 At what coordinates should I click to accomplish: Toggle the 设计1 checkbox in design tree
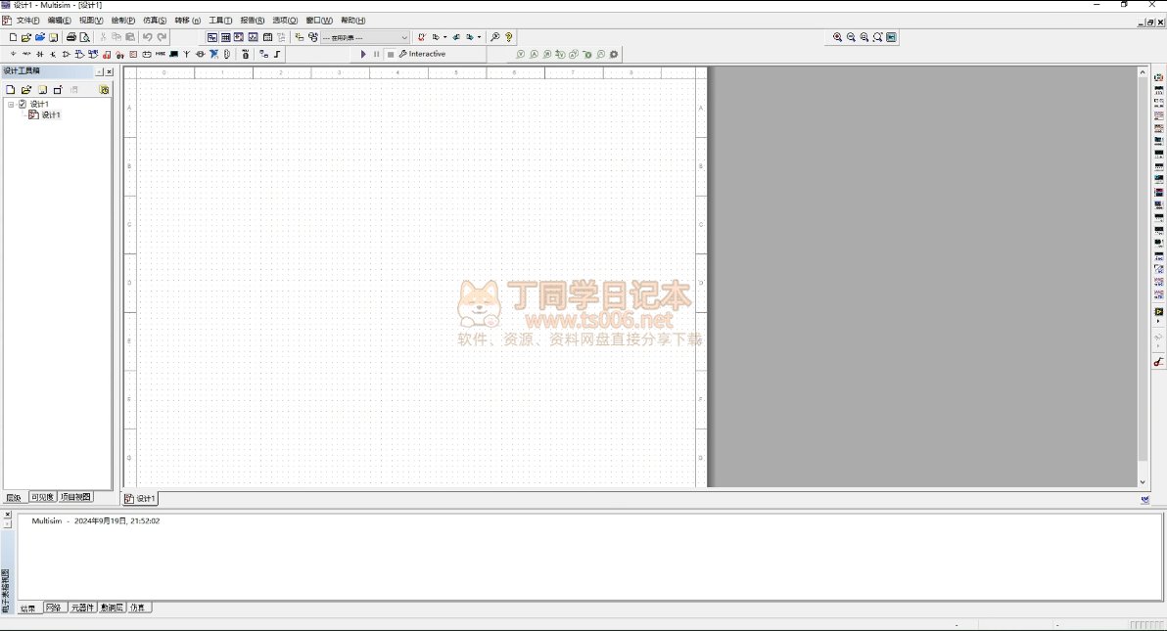click(23, 104)
